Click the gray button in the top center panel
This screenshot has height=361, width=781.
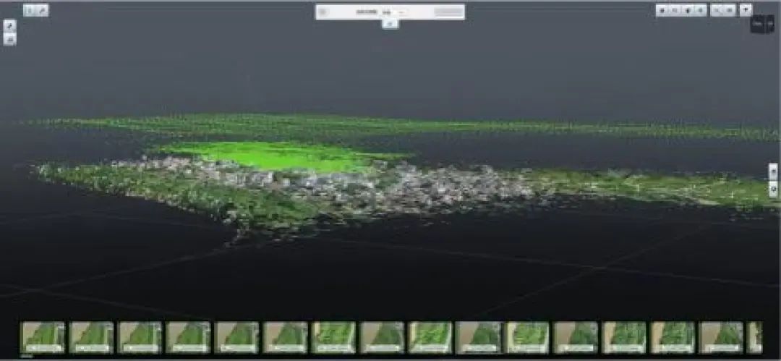tap(449, 12)
